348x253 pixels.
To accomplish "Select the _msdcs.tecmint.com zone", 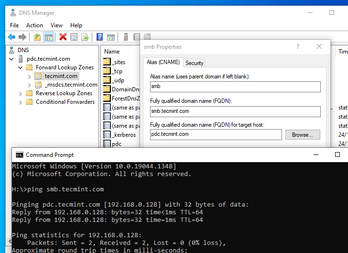I will [70, 85].
